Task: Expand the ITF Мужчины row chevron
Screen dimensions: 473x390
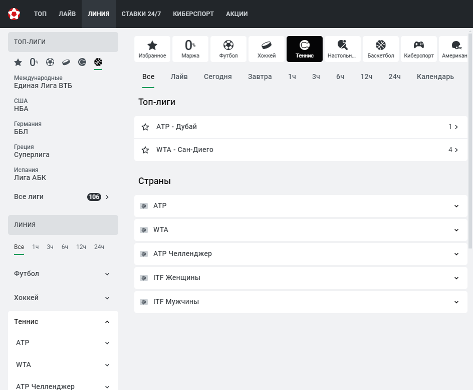Action: tap(456, 302)
